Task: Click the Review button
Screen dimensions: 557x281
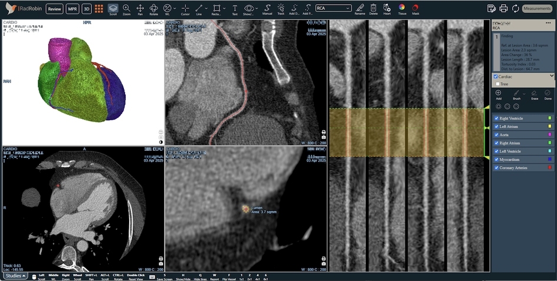Action: (54, 9)
